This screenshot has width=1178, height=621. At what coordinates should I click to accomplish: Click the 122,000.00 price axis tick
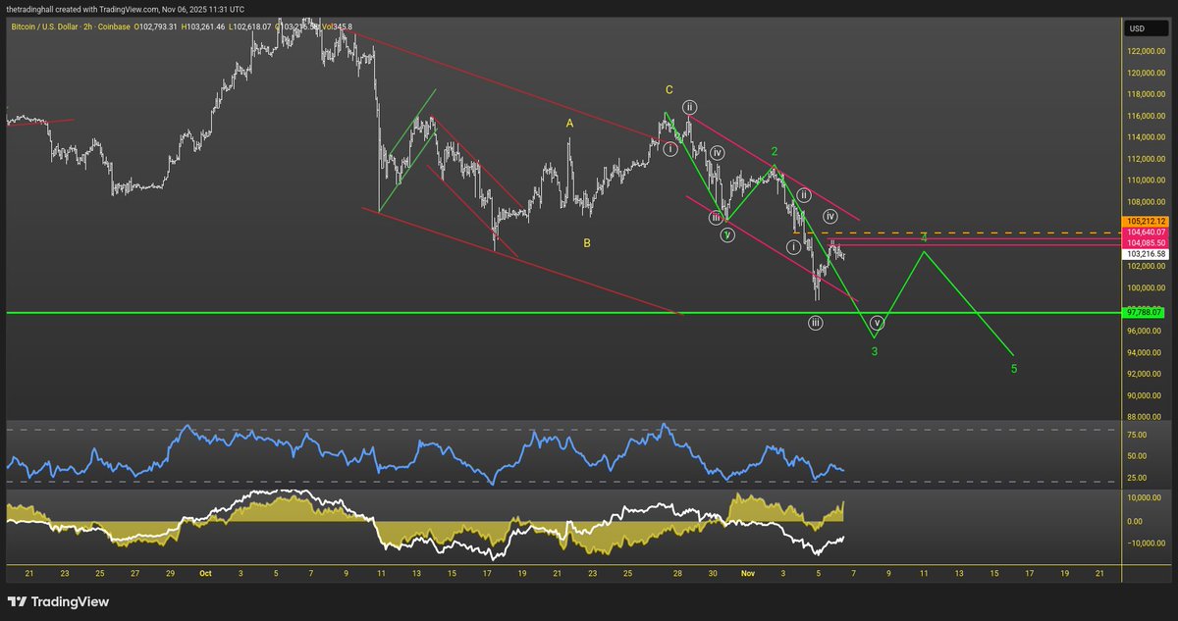click(1146, 51)
